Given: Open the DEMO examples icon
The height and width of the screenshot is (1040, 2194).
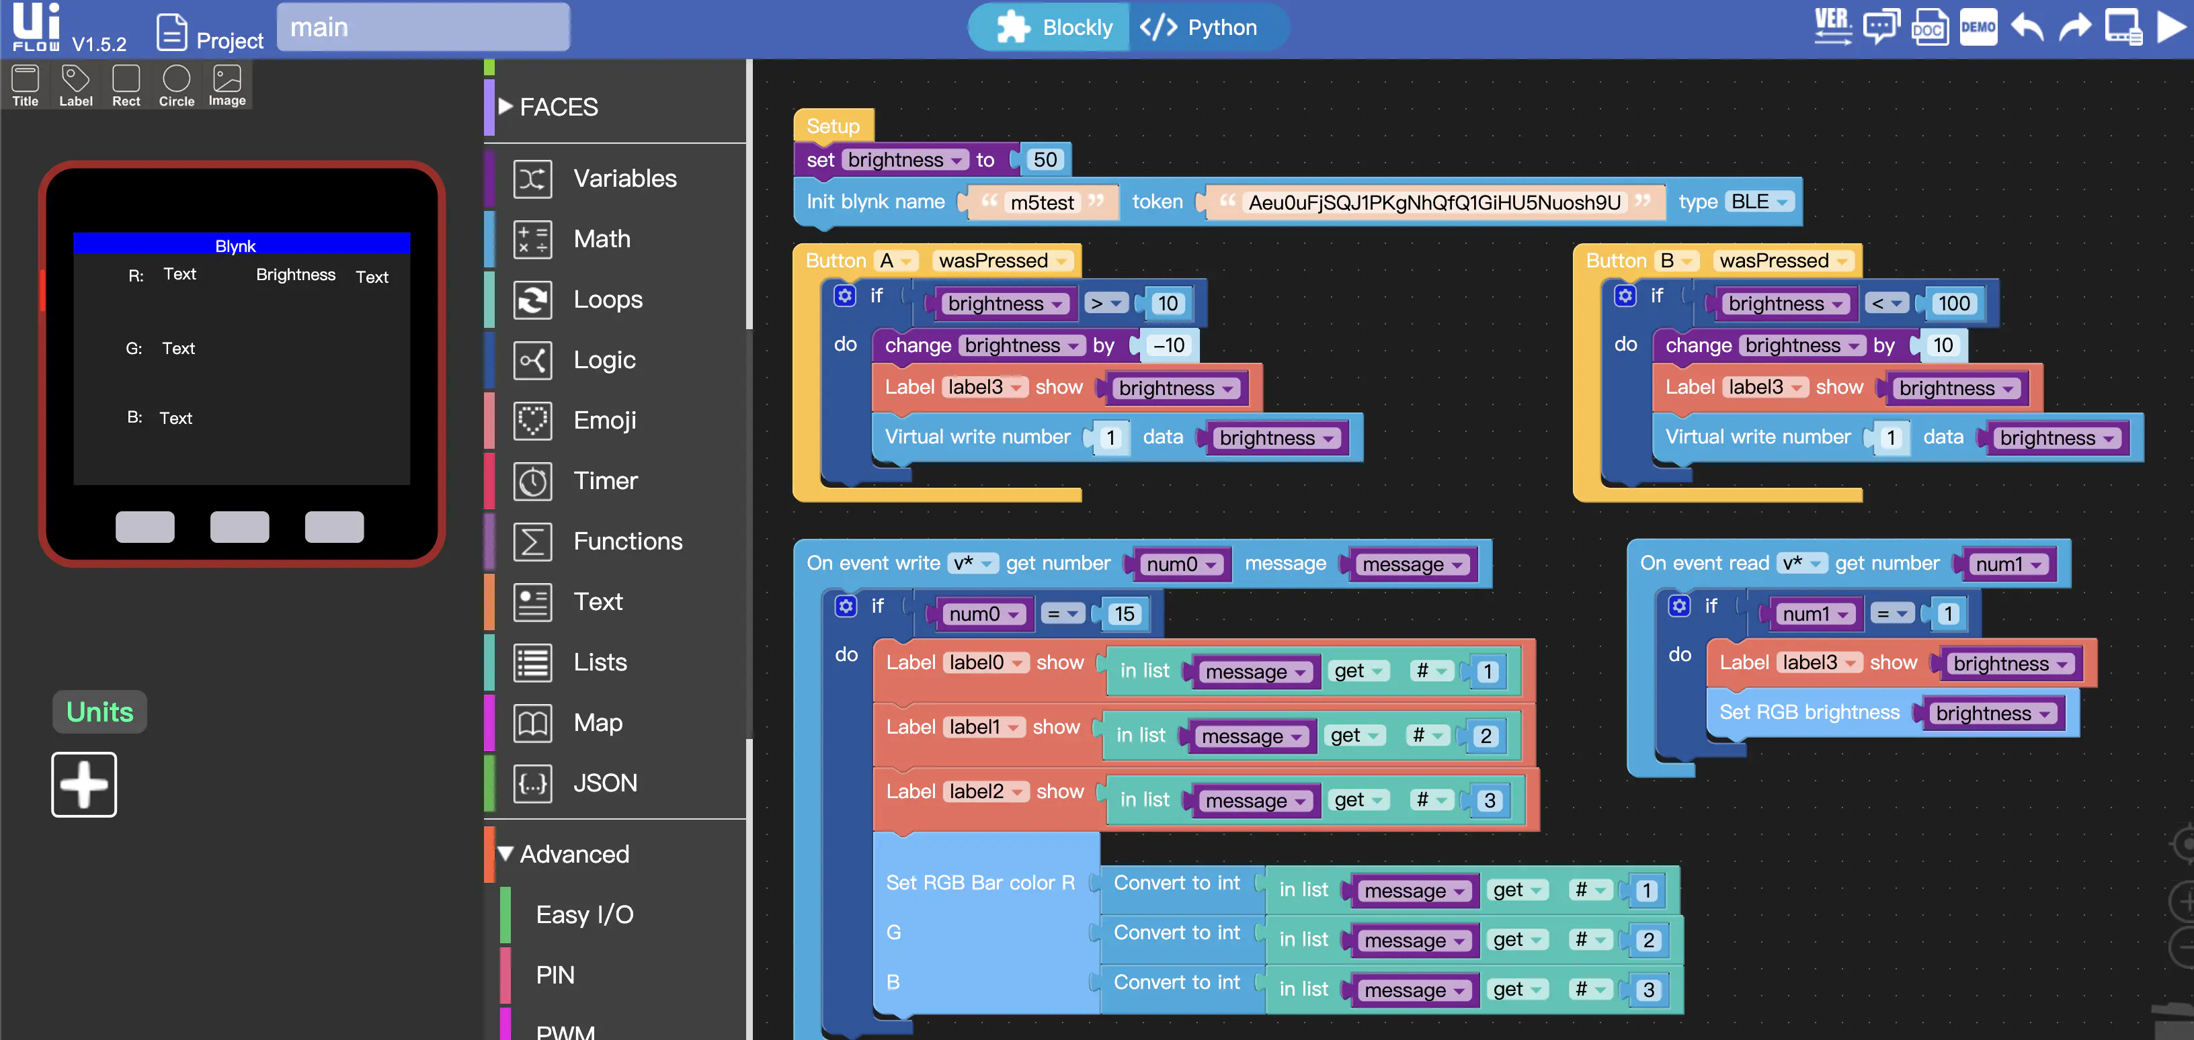Looking at the screenshot, I should 1978,28.
